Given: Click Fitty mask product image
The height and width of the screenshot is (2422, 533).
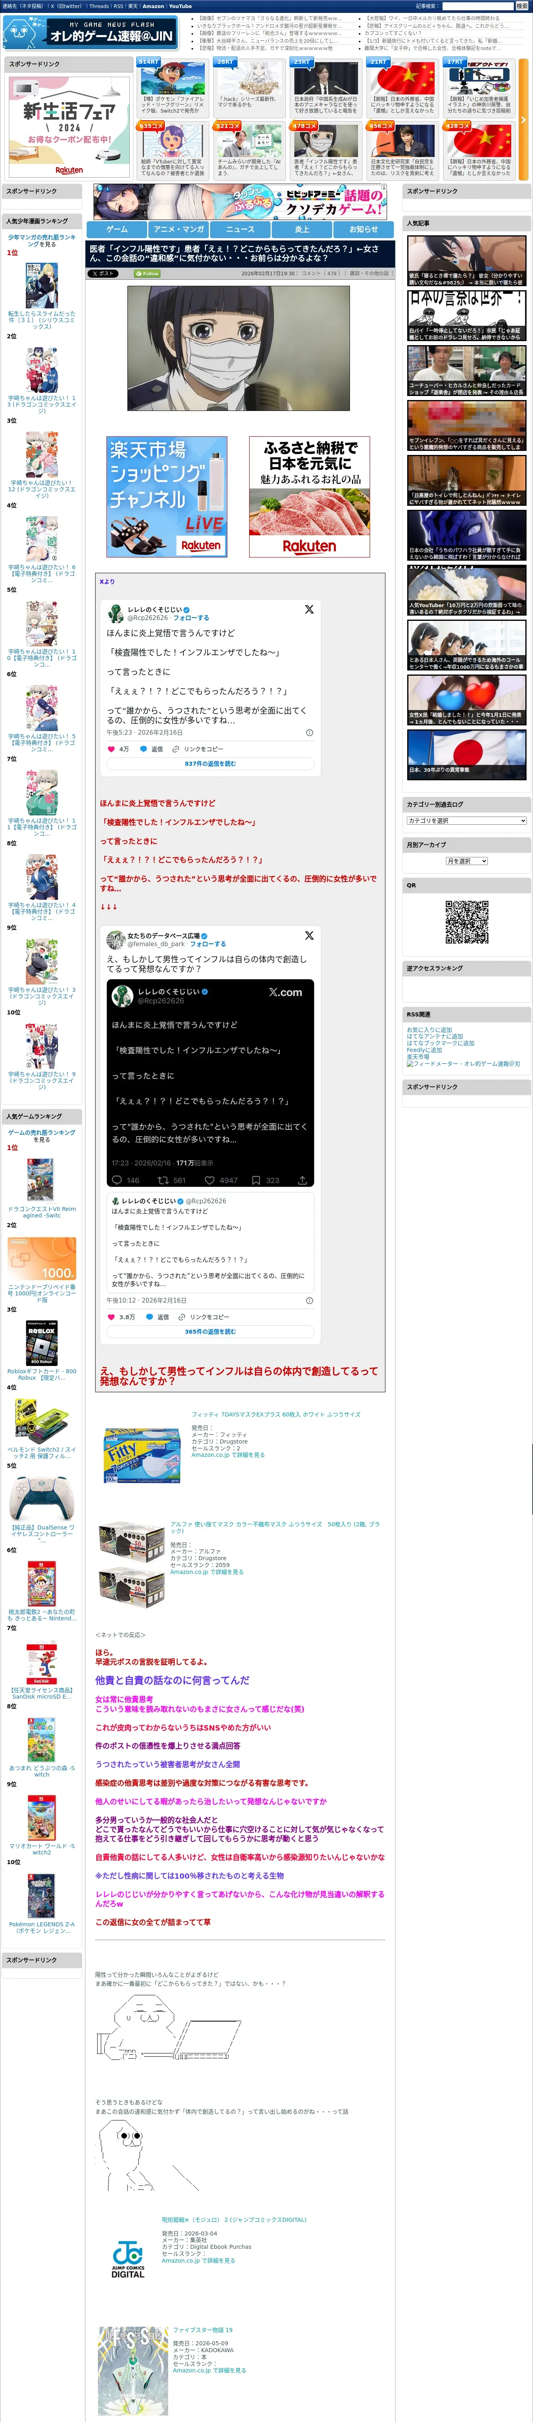Looking at the screenshot, I should coord(142,1456).
